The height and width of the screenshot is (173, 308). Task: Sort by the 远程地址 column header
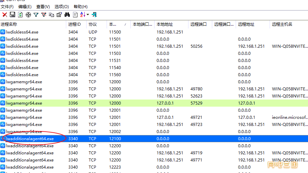[253, 24]
